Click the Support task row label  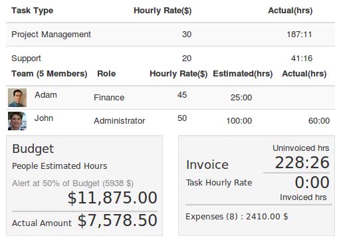pyautogui.click(x=26, y=59)
